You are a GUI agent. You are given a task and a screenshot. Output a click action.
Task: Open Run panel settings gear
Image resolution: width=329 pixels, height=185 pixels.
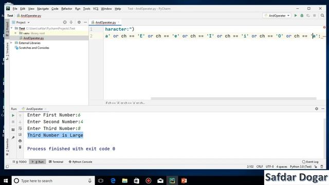coord(317,108)
